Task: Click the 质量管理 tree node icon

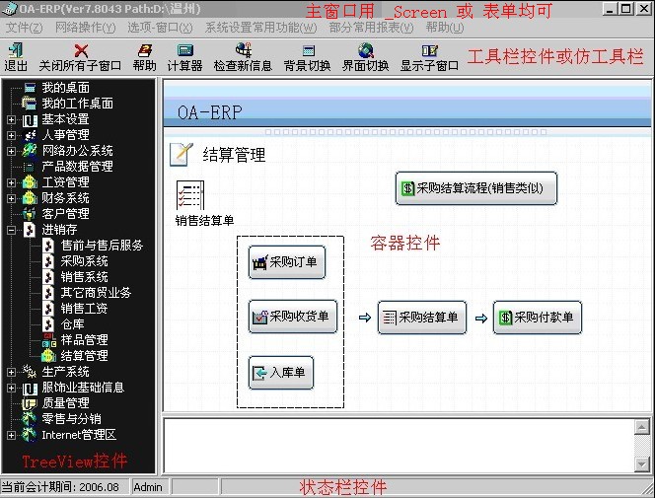Action: click(30, 403)
